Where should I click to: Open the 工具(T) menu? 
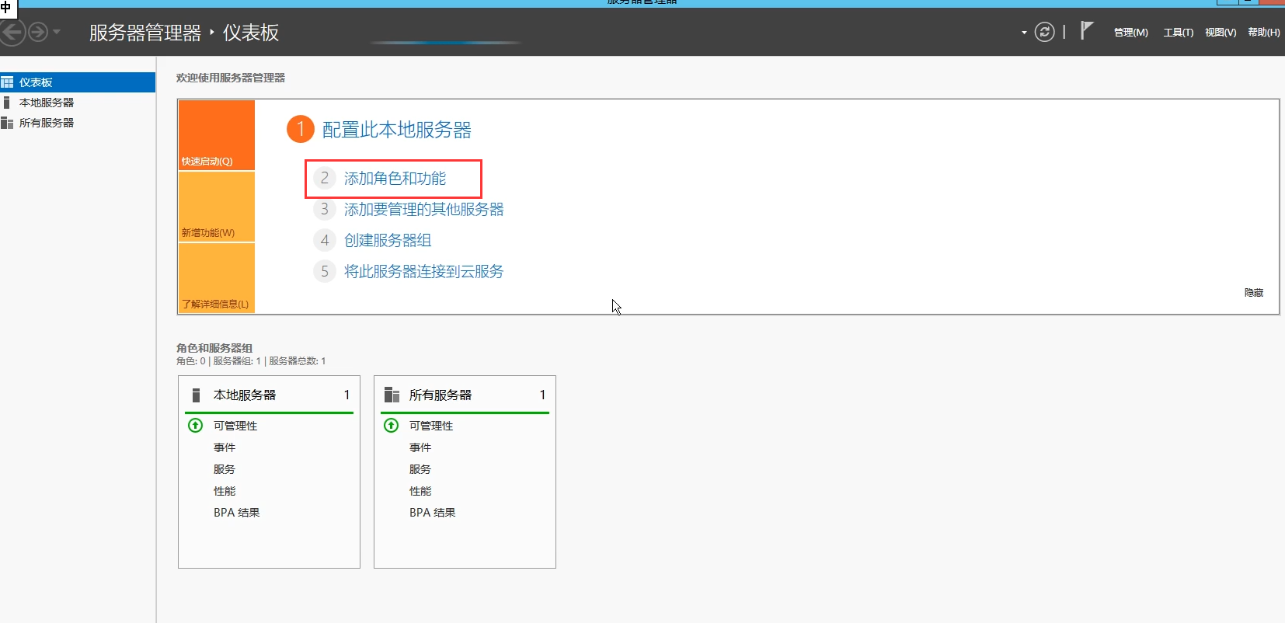click(x=1178, y=32)
